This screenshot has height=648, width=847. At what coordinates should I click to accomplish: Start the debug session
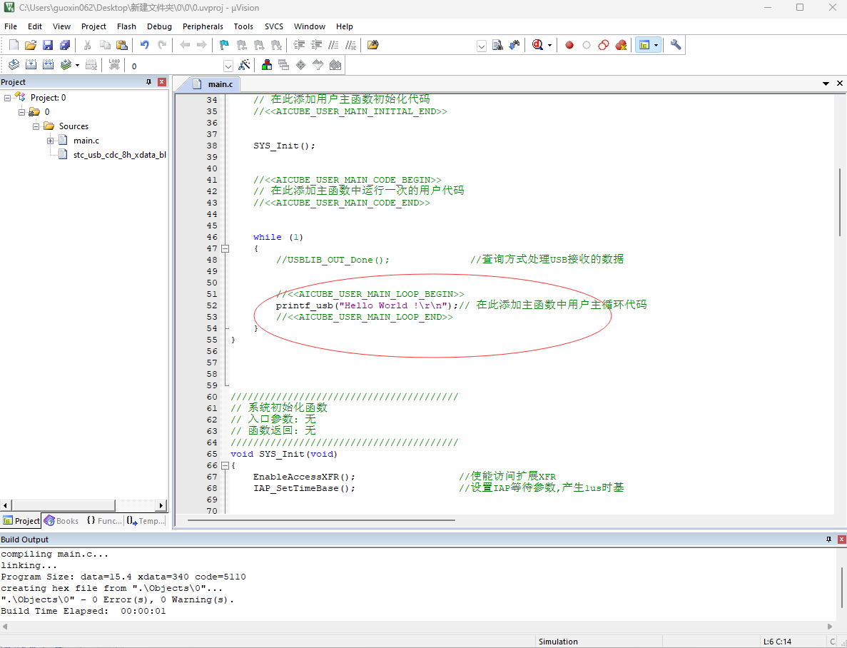[537, 45]
